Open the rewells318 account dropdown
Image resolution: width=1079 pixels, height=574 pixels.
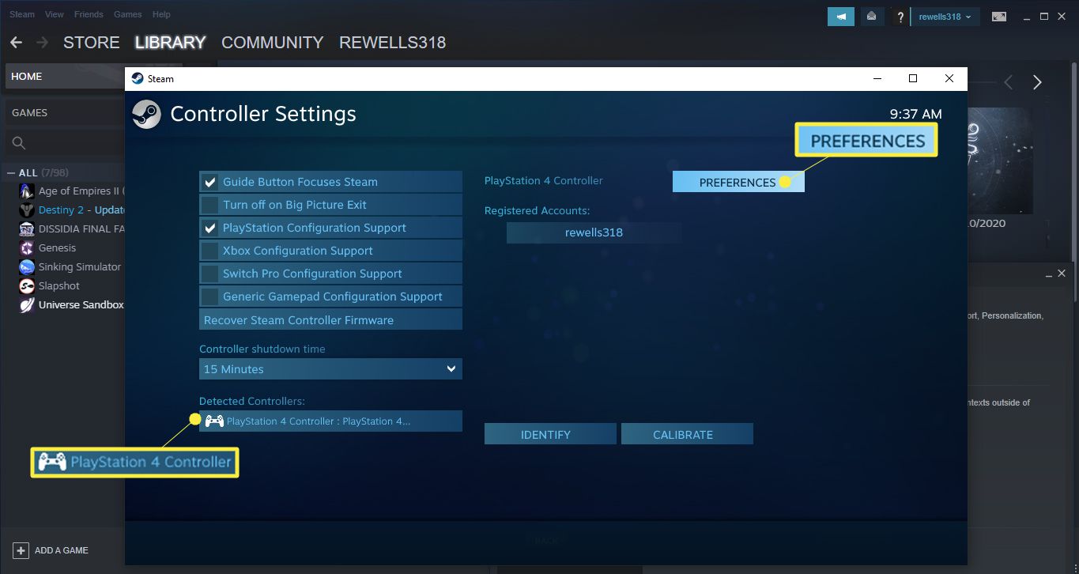(945, 17)
